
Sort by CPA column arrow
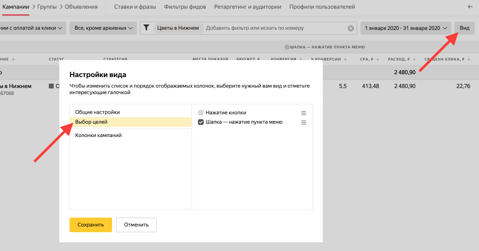[377, 59]
